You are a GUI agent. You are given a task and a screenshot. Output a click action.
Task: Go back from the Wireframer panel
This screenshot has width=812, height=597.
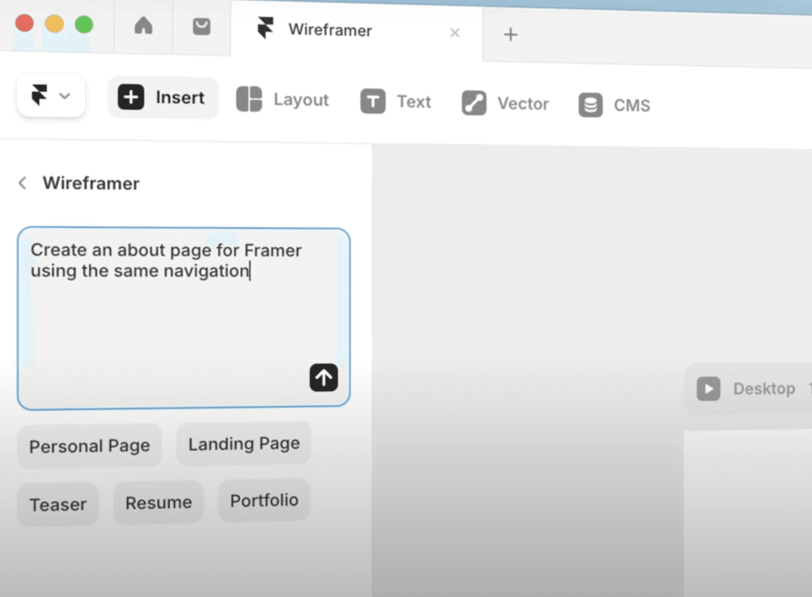23,183
